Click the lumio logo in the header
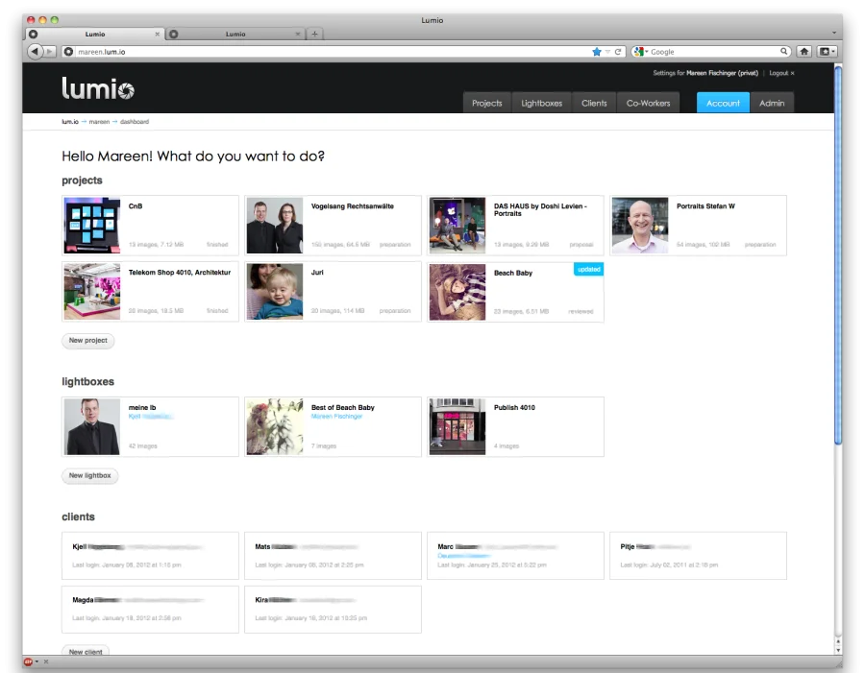 (98, 88)
